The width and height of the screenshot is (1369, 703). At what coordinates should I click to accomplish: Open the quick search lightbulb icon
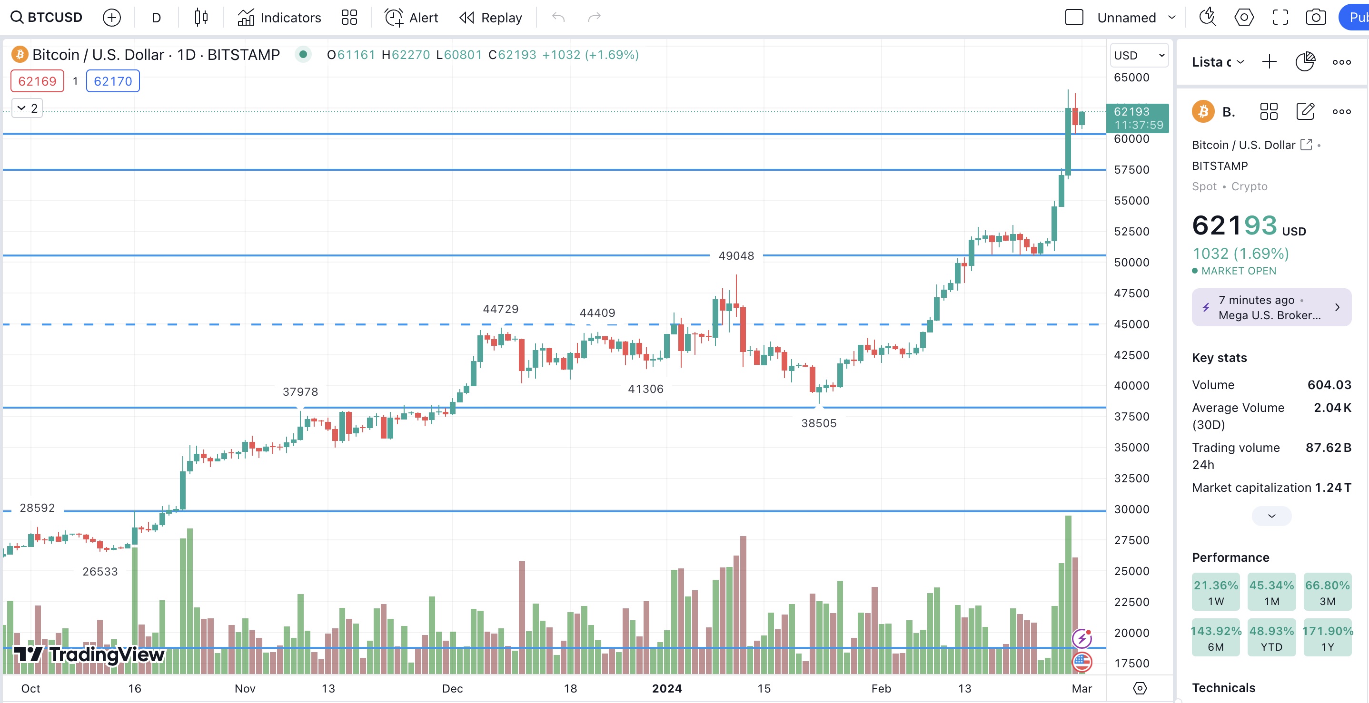[1208, 18]
